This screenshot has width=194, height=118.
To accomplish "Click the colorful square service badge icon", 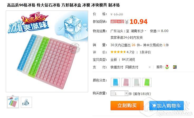I will 175,67.
